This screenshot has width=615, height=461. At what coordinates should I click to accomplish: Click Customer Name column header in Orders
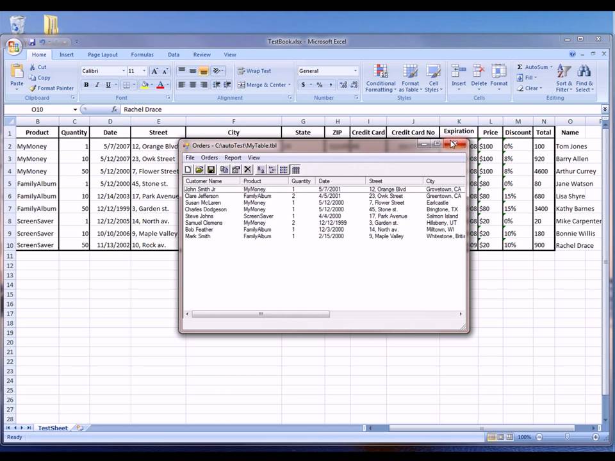(x=211, y=181)
